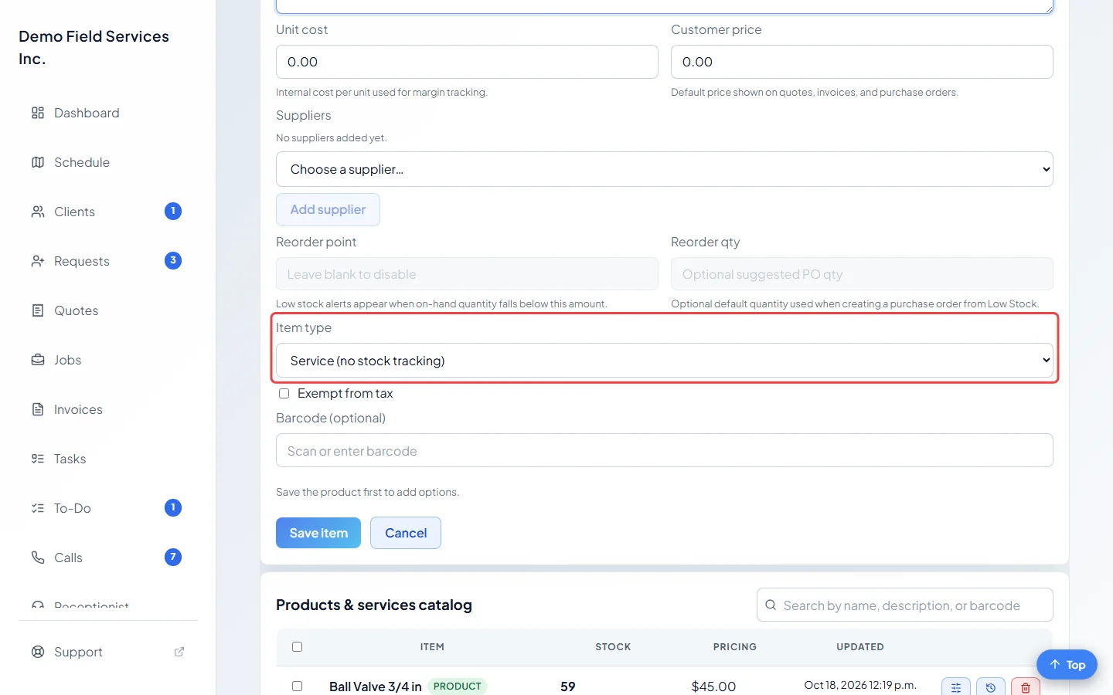Expand the Item type dropdown
Image resolution: width=1113 pixels, height=695 pixels.
[665, 361]
